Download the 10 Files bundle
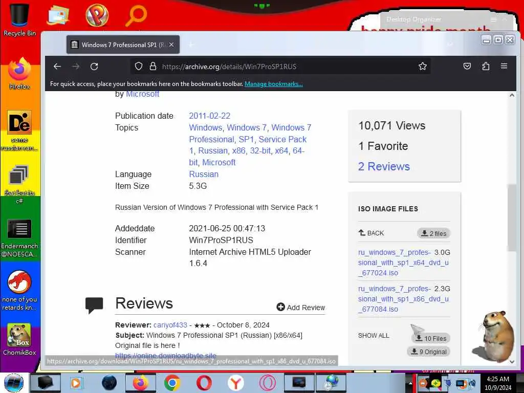 click(x=431, y=338)
